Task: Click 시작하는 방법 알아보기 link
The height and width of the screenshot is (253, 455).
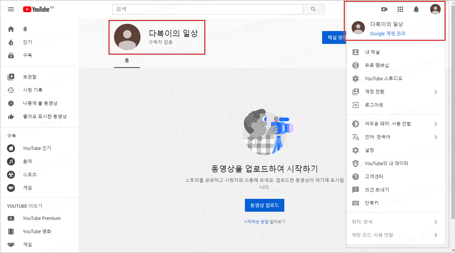Action: [x=264, y=222]
